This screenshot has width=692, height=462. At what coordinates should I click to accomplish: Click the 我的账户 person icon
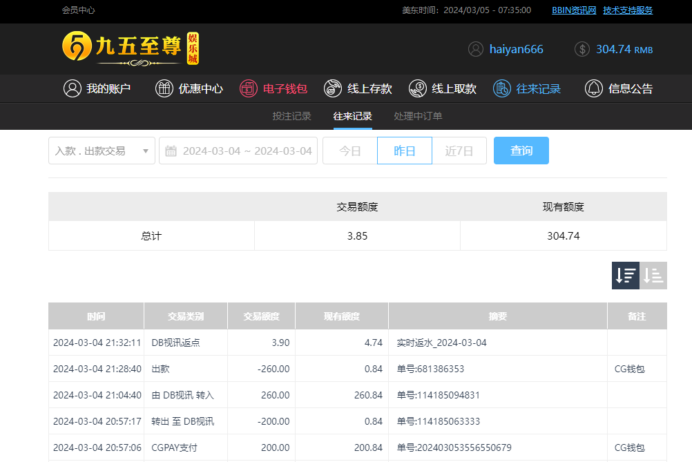pyautogui.click(x=72, y=88)
